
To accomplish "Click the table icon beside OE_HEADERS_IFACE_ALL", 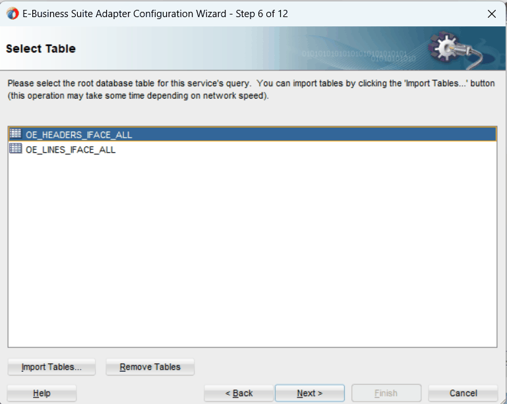I will (16, 134).
